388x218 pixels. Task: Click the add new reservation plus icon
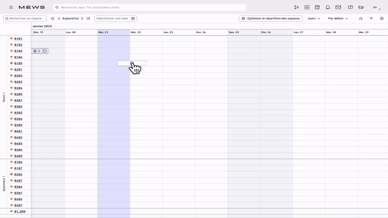[307, 7]
